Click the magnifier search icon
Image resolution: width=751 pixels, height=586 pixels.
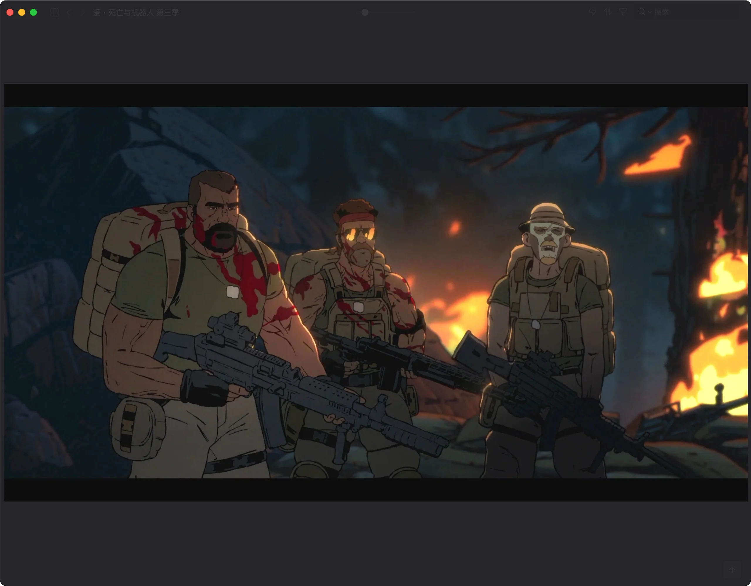[642, 12]
